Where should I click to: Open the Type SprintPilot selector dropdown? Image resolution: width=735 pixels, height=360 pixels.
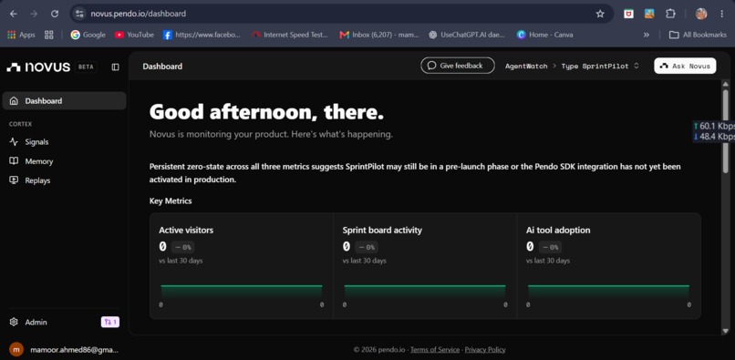[600, 67]
